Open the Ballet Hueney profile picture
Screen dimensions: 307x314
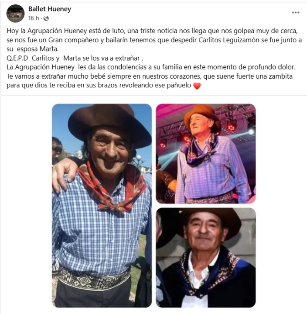15,14
